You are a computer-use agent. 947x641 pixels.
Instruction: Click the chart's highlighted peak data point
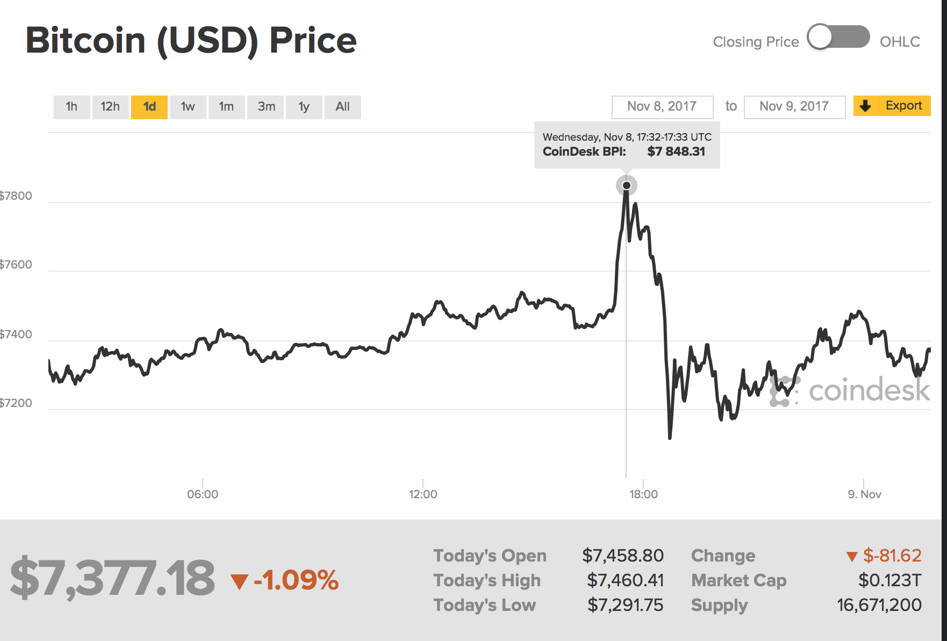(x=627, y=186)
